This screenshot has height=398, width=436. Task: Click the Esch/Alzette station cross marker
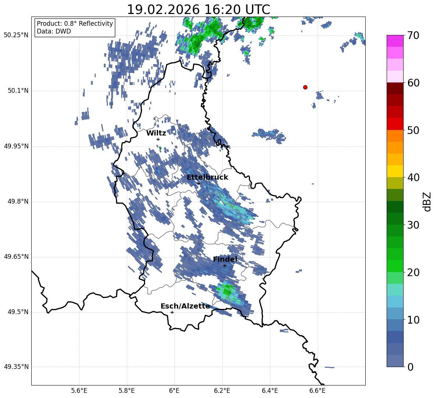[172, 312]
